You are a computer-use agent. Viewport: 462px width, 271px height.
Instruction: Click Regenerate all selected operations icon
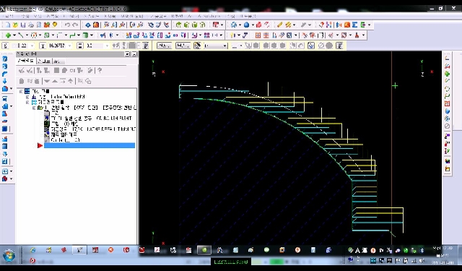coord(38,71)
